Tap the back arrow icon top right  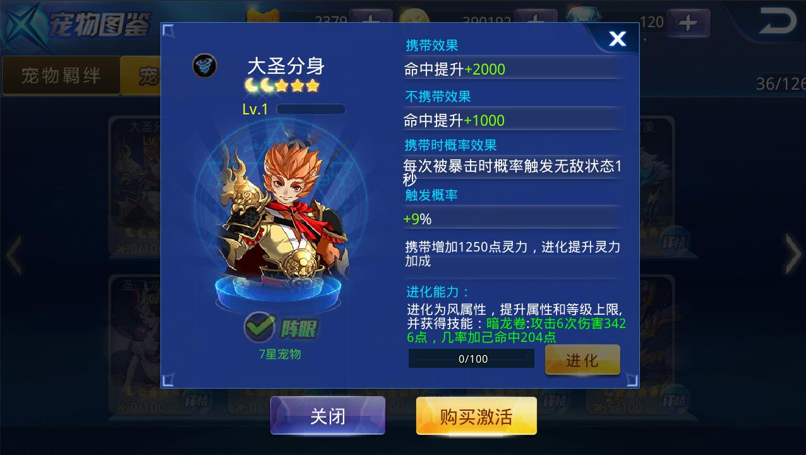tap(778, 21)
